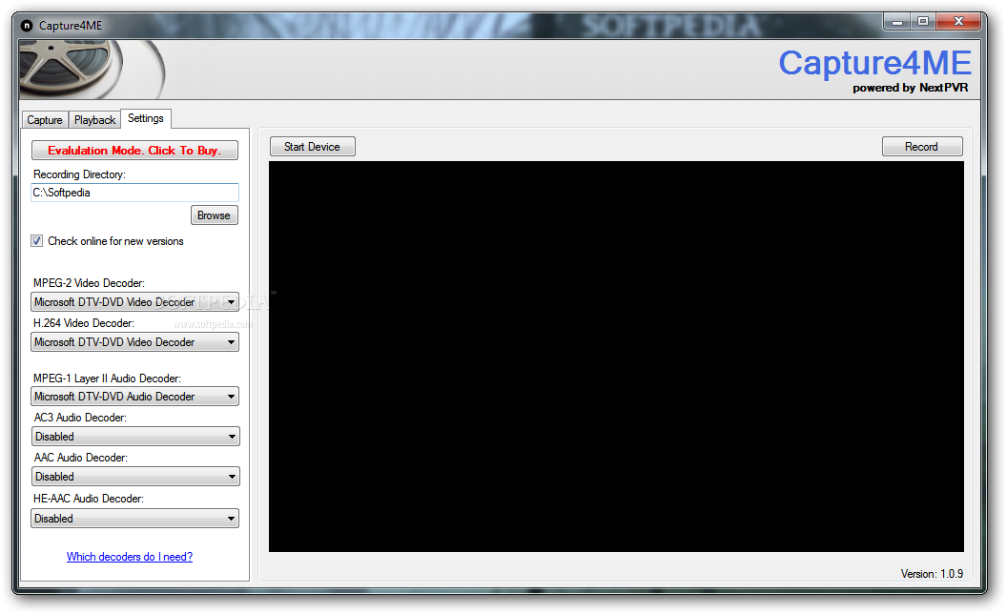The height and width of the screenshot is (614, 1007).
Task: Minimize the Capture4ME window
Action: pos(897,22)
